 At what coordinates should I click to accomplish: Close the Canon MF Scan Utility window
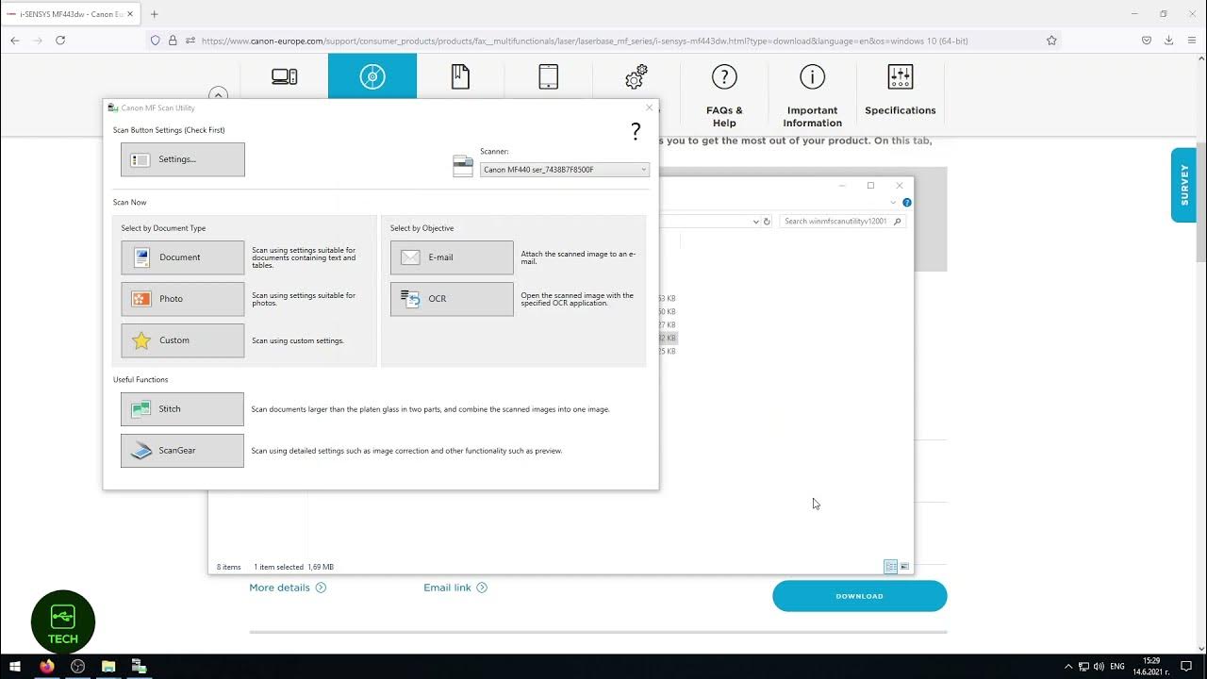click(649, 108)
